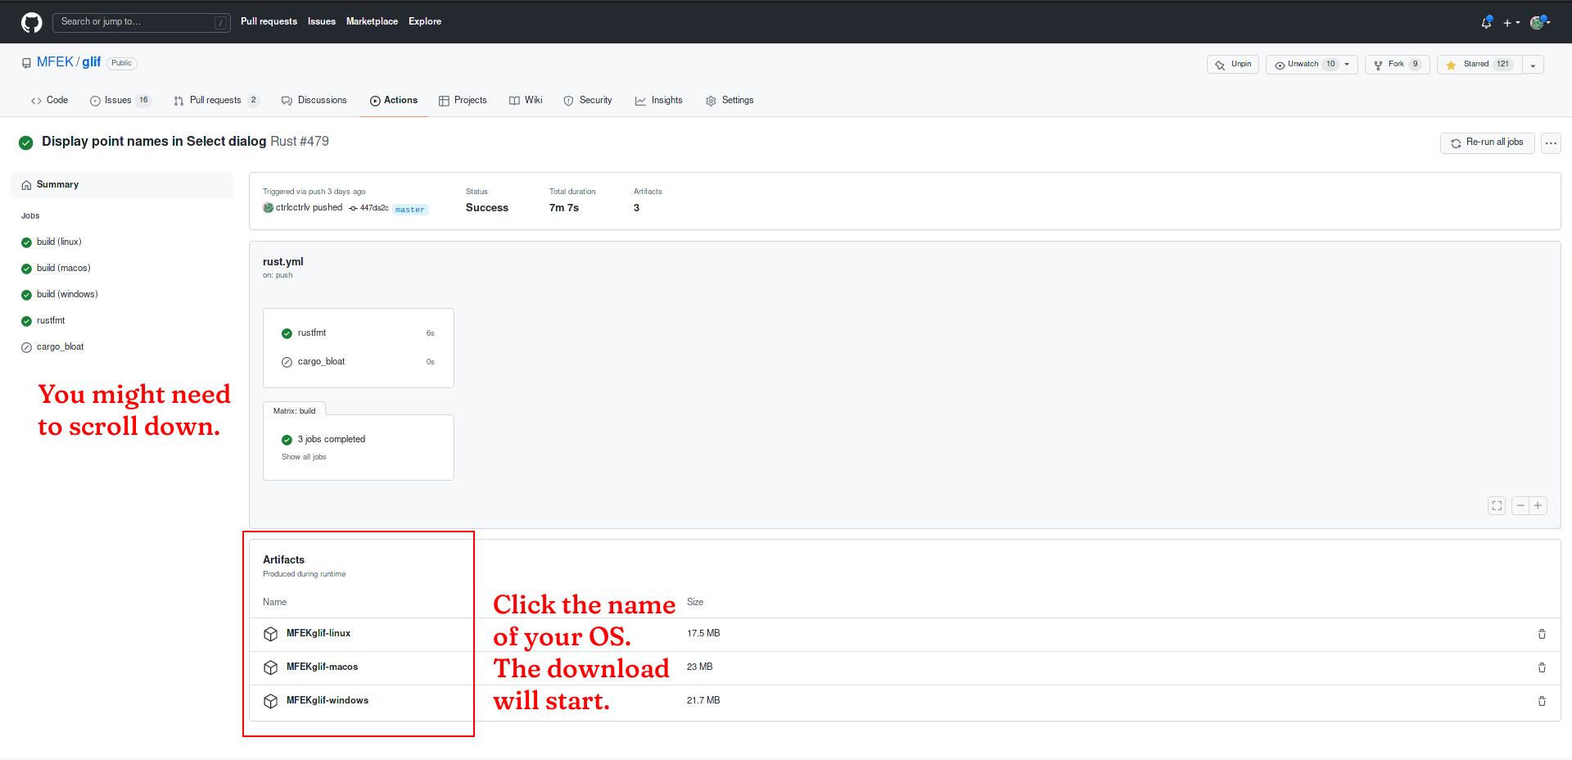Image resolution: width=1572 pixels, height=760 pixels.
Task: Delete the MFEKglif-macos artifact
Action: pyautogui.click(x=1542, y=667)
